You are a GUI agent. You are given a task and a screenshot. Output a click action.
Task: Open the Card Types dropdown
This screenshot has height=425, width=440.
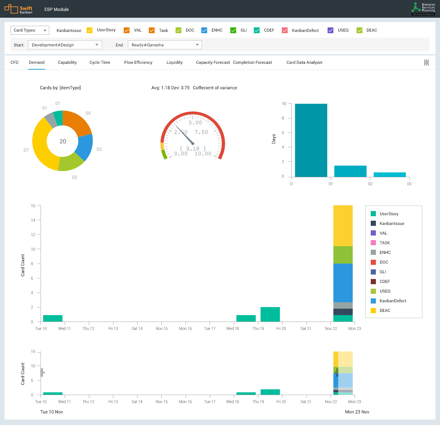(x=30, y=30)
